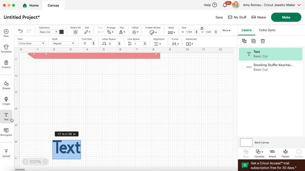Go to the Home tab
305x171 pixels.
[31, 5]
